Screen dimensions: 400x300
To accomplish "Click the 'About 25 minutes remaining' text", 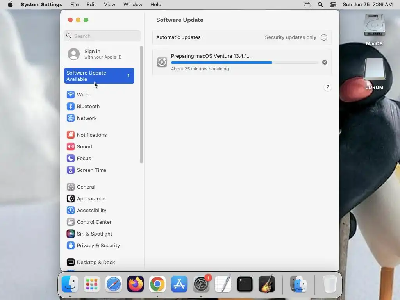I will point(200,69).
